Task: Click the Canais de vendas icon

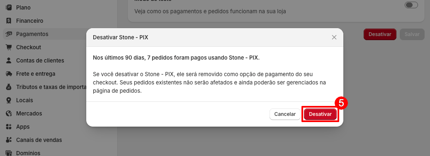Action: click(9, 140)
